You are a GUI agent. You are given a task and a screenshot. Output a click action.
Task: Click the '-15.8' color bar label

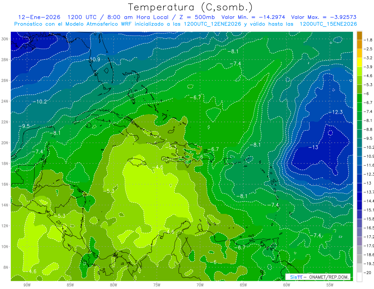click(x=369, y=219)
